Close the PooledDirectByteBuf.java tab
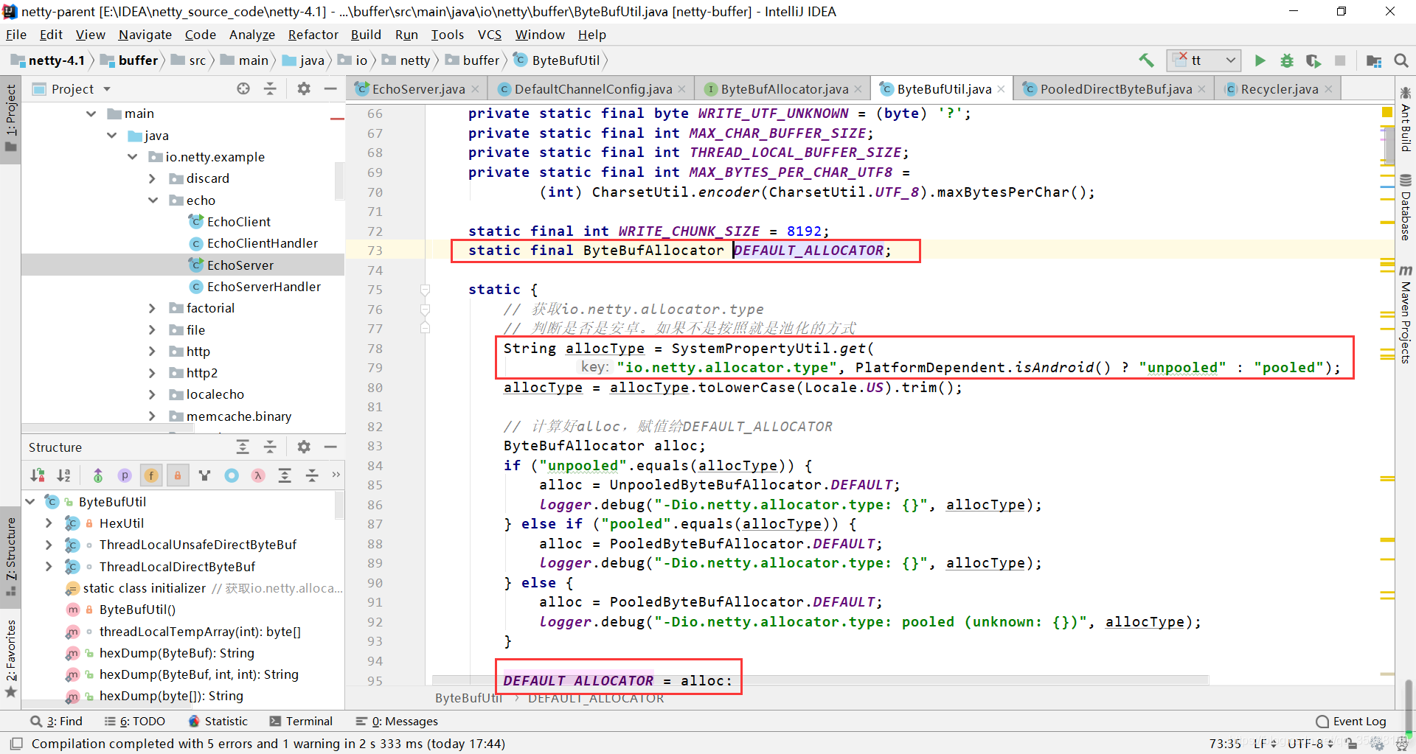The height and width of the screenshot is (754, 1416). 1202,89
